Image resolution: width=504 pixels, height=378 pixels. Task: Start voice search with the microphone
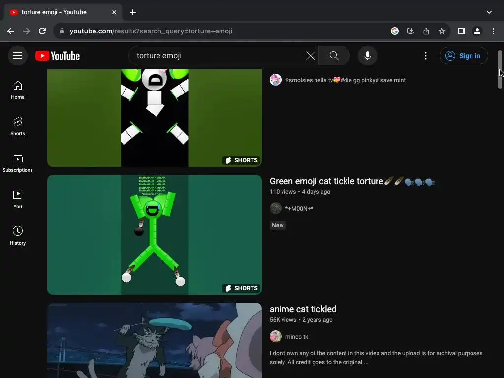[x=367, y=56]
